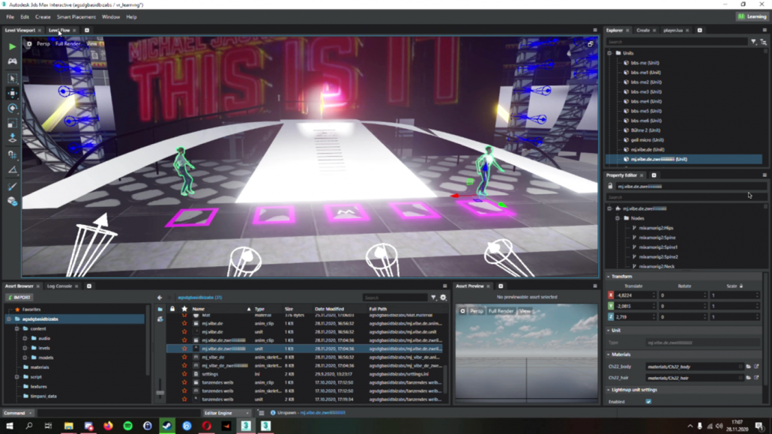Screen dimensions: 772x434
Task: Open viewport settings gear icon
Action: pyautogui.click(x=29, y=43)
